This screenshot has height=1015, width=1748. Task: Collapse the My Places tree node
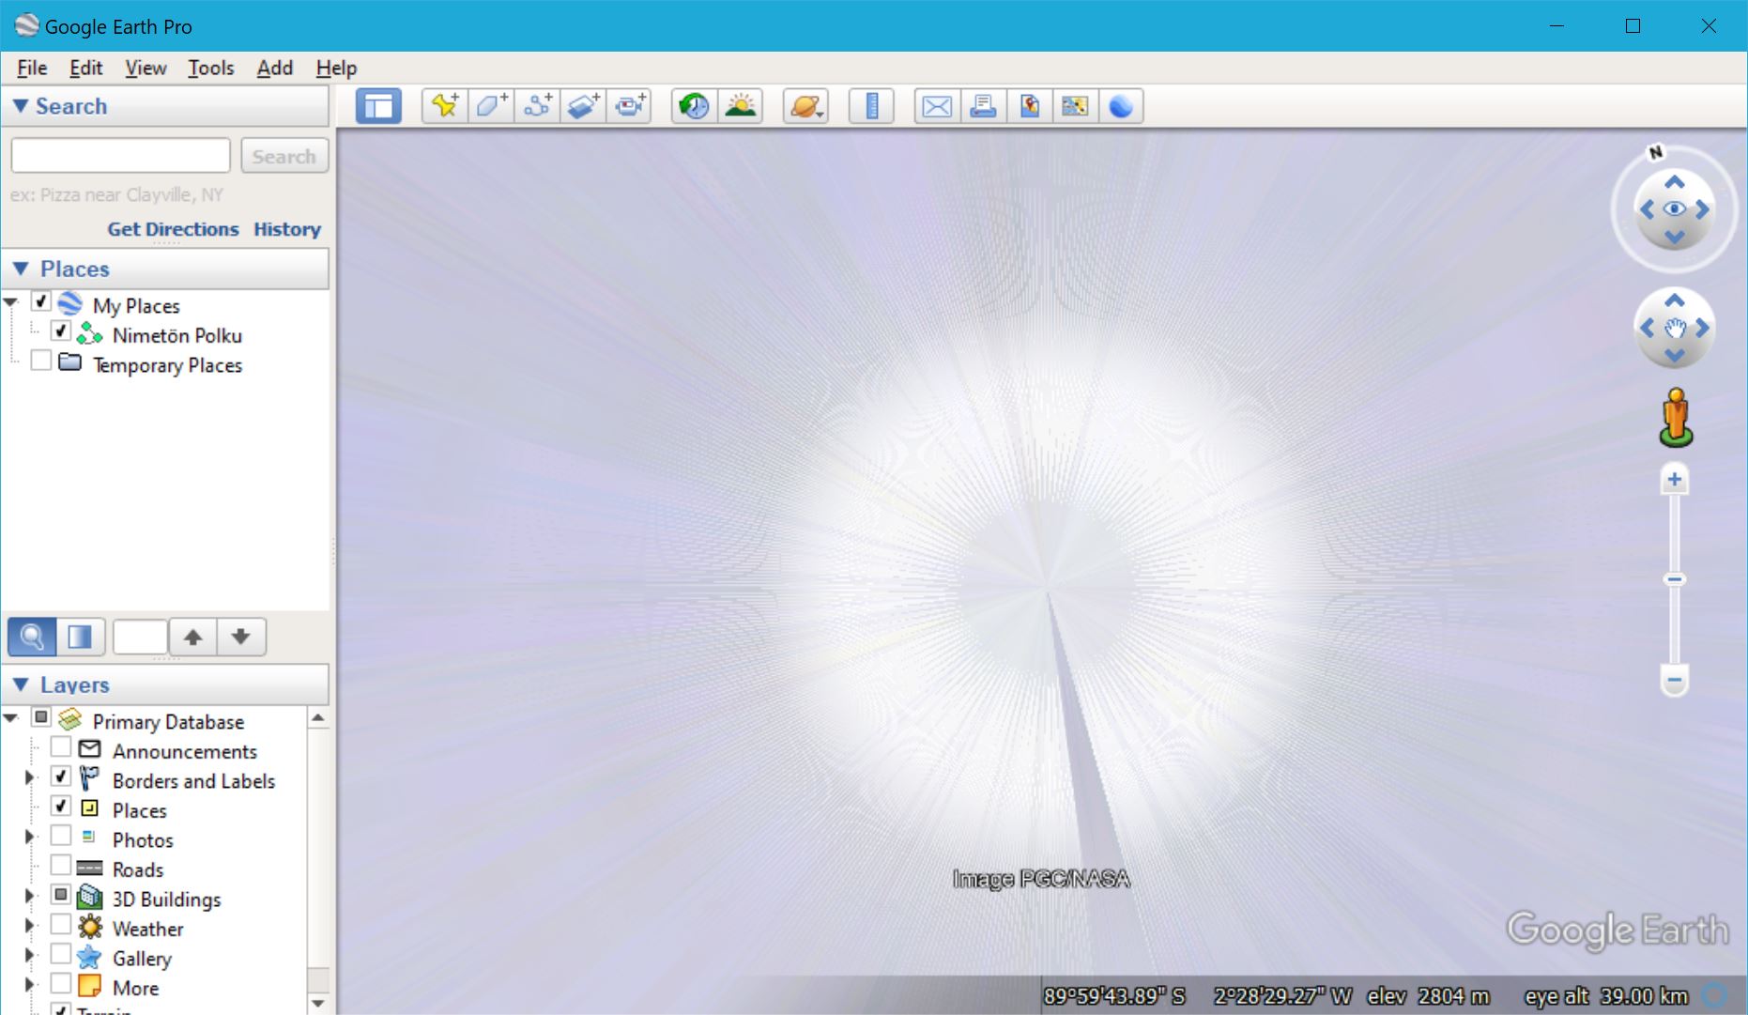[x=11, y=302]
